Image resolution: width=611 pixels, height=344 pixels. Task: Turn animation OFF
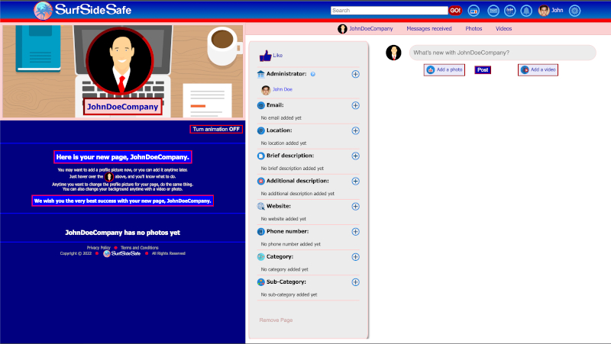pos(216,129)
